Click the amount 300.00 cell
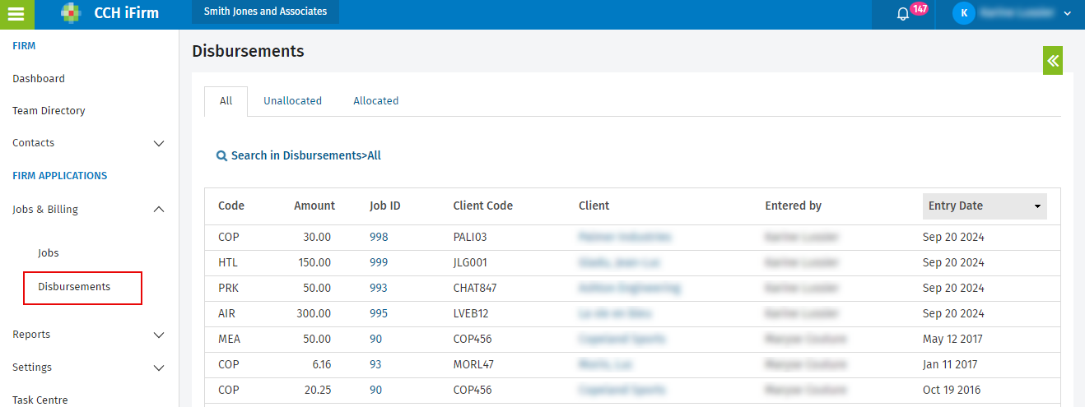1085x407 pixels. [314, 313]
